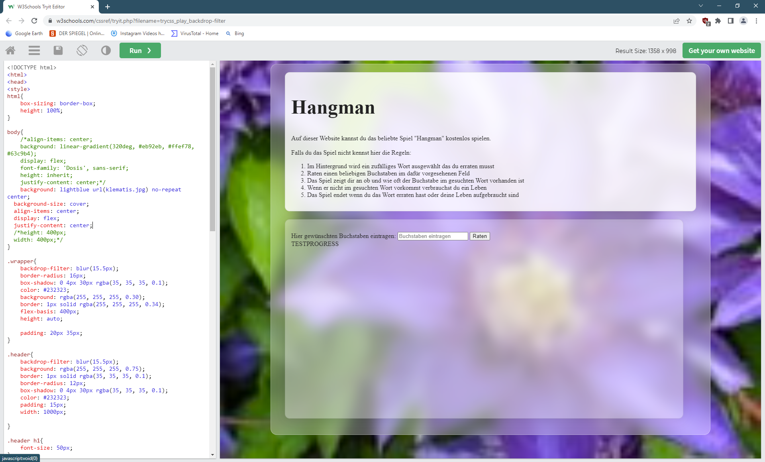This screenshot has width=765, height=462.
Task: Reload the page
Action: click(34, 21)
